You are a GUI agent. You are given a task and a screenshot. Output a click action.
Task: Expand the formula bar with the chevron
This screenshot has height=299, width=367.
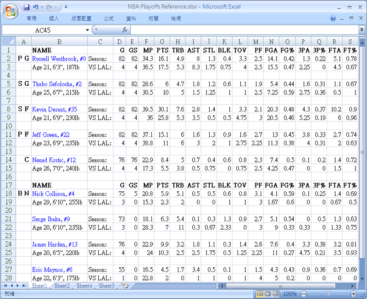point(362,30)
